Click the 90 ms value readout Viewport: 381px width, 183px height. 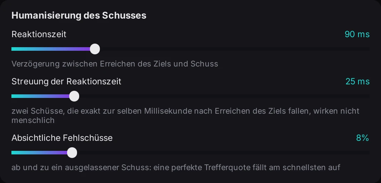coord(357,35)
